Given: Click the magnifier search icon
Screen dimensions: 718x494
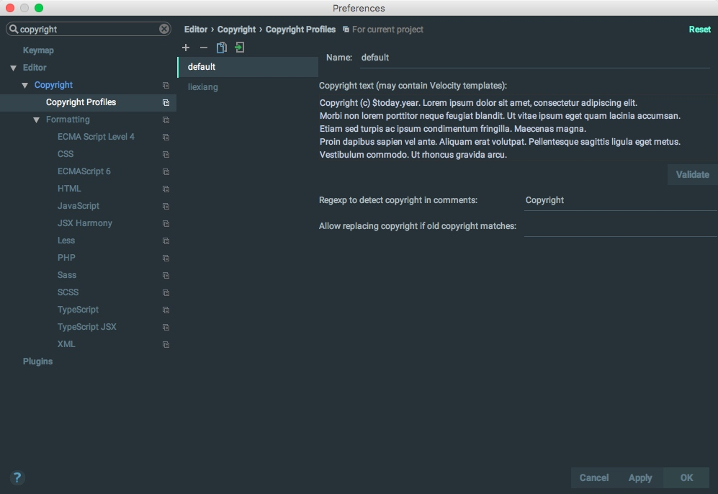Looking at the screenshot, I should [x=14, y=29].
